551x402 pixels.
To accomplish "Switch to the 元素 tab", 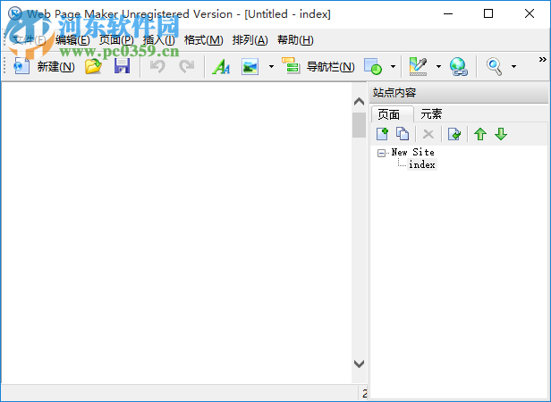I will (431, 114).
